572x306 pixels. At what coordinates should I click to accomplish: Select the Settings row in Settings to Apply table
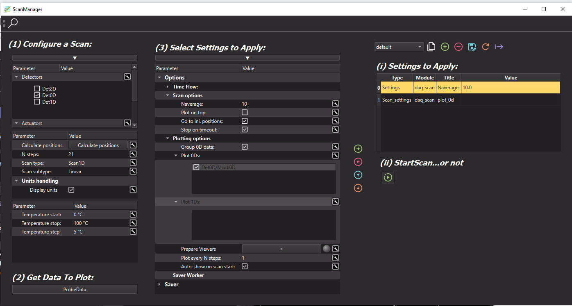tap(471, 88)
